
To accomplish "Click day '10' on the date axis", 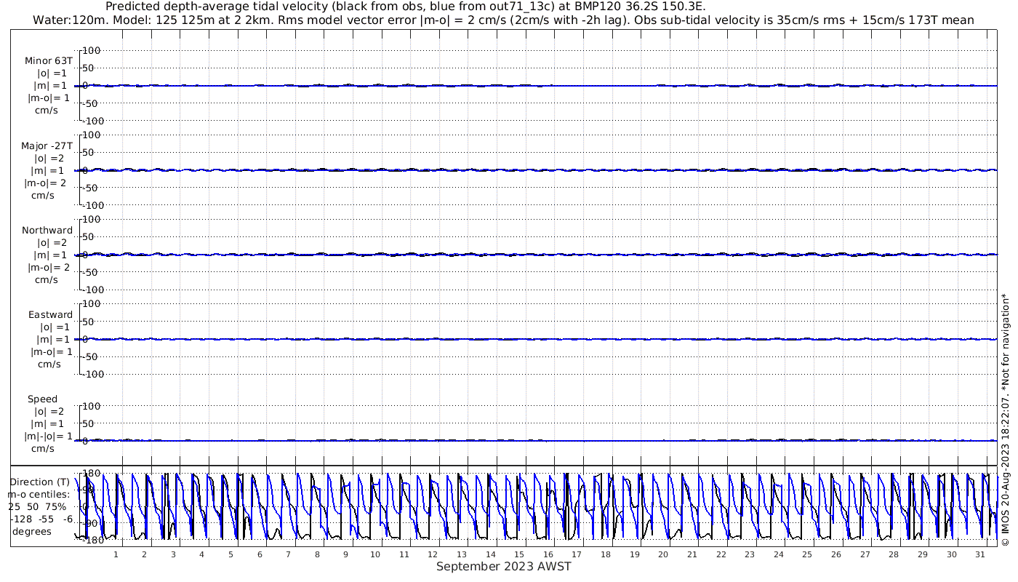I will point(374,554).
